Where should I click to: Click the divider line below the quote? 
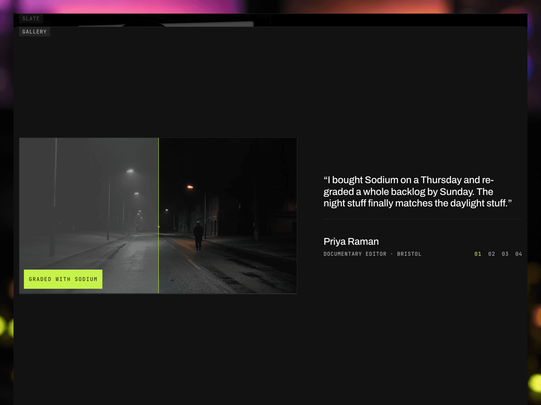click(x=423, y=219)
